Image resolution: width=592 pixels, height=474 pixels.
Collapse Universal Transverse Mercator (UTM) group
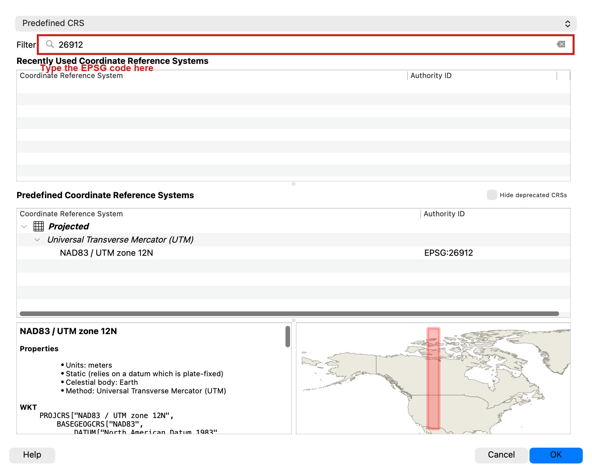tap(37, 240)
